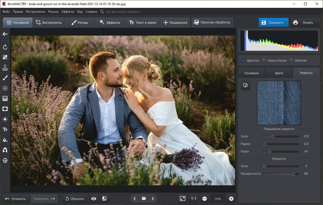Choose the radial filter dashed-circle tool
Screen dimensions: 323x205
tap(5, 88)
